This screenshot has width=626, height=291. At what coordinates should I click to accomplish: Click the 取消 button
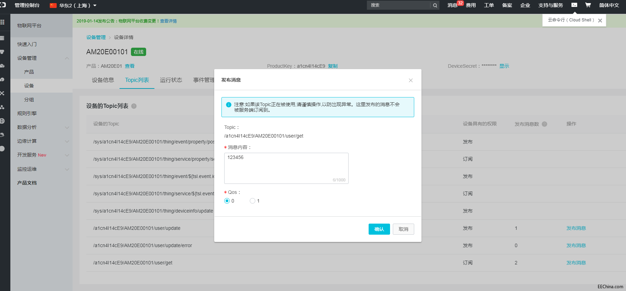404,229
